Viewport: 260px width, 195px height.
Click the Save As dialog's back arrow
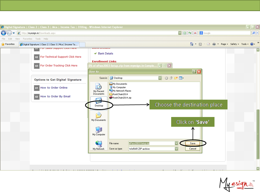coord(167,78)
